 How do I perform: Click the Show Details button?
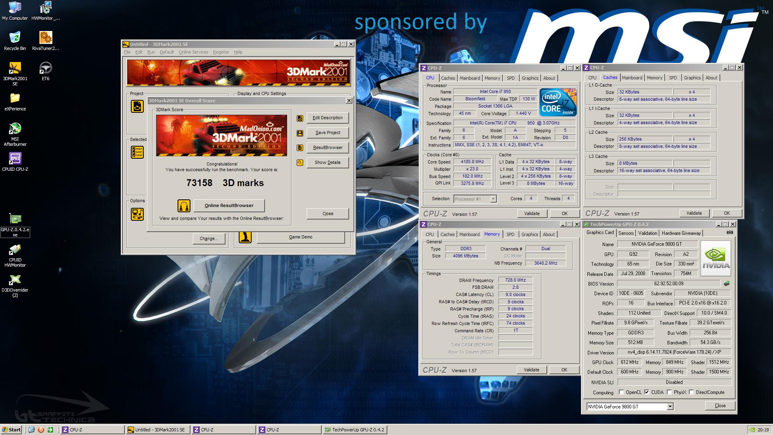coord(328,163)
